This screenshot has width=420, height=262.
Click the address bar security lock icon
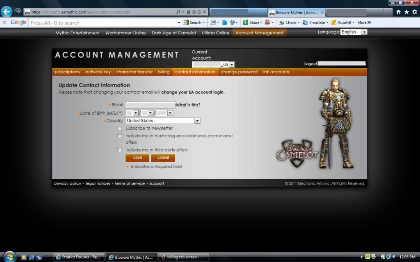coord(189,12)
